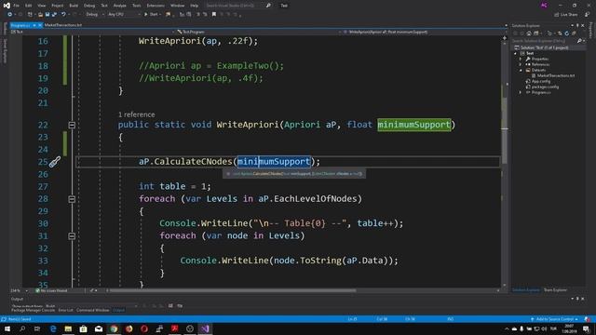Viewport: 596px width, 335px height.
Task: Expand the References node
Action: pyautogui.click(x=521, y=64)
